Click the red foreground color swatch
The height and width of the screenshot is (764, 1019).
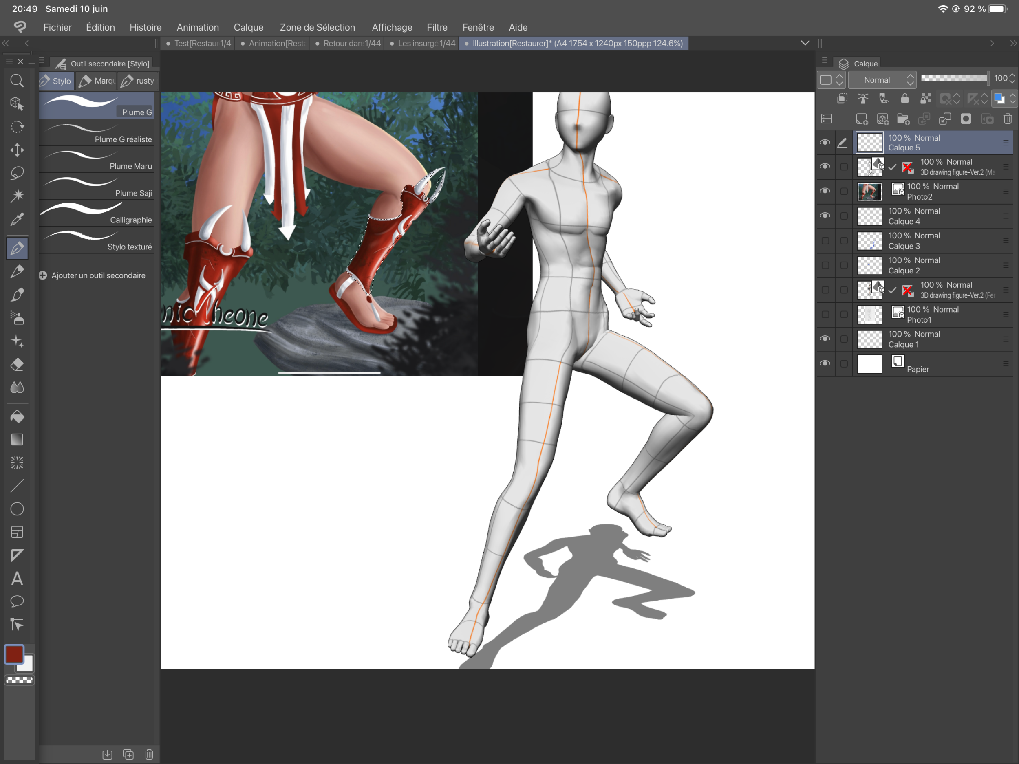(x=14, y=654)
